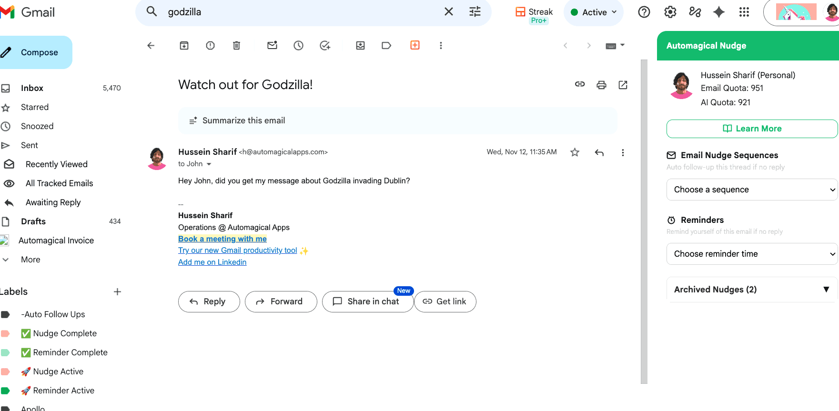Screen dimensions: 839x411
Task: Star the Hussein Sharif message
Action: point(575,152)
